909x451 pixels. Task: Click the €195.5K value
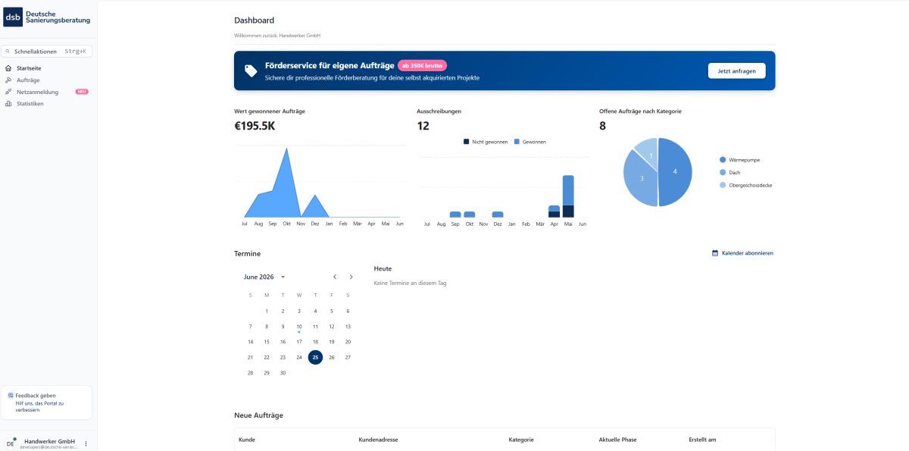255,126
